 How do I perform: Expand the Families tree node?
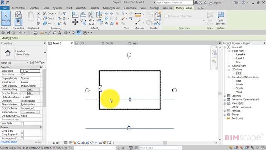point(224,111)
